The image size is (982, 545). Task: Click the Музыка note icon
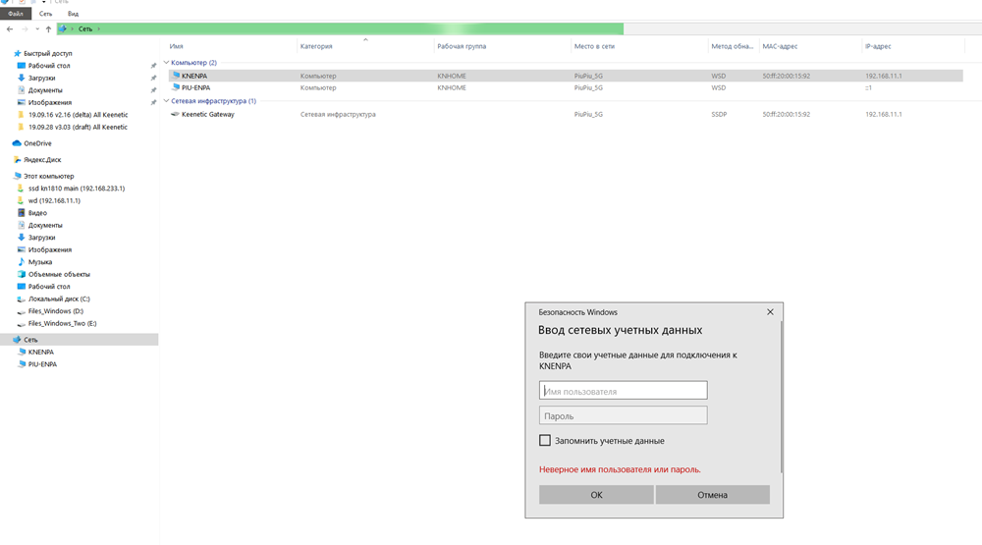click(x=22, y=262)
